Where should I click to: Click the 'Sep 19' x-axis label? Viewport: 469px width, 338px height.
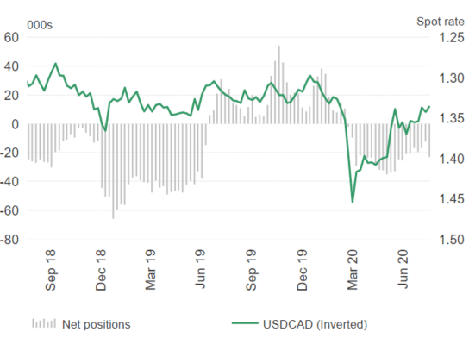[251, 270]
